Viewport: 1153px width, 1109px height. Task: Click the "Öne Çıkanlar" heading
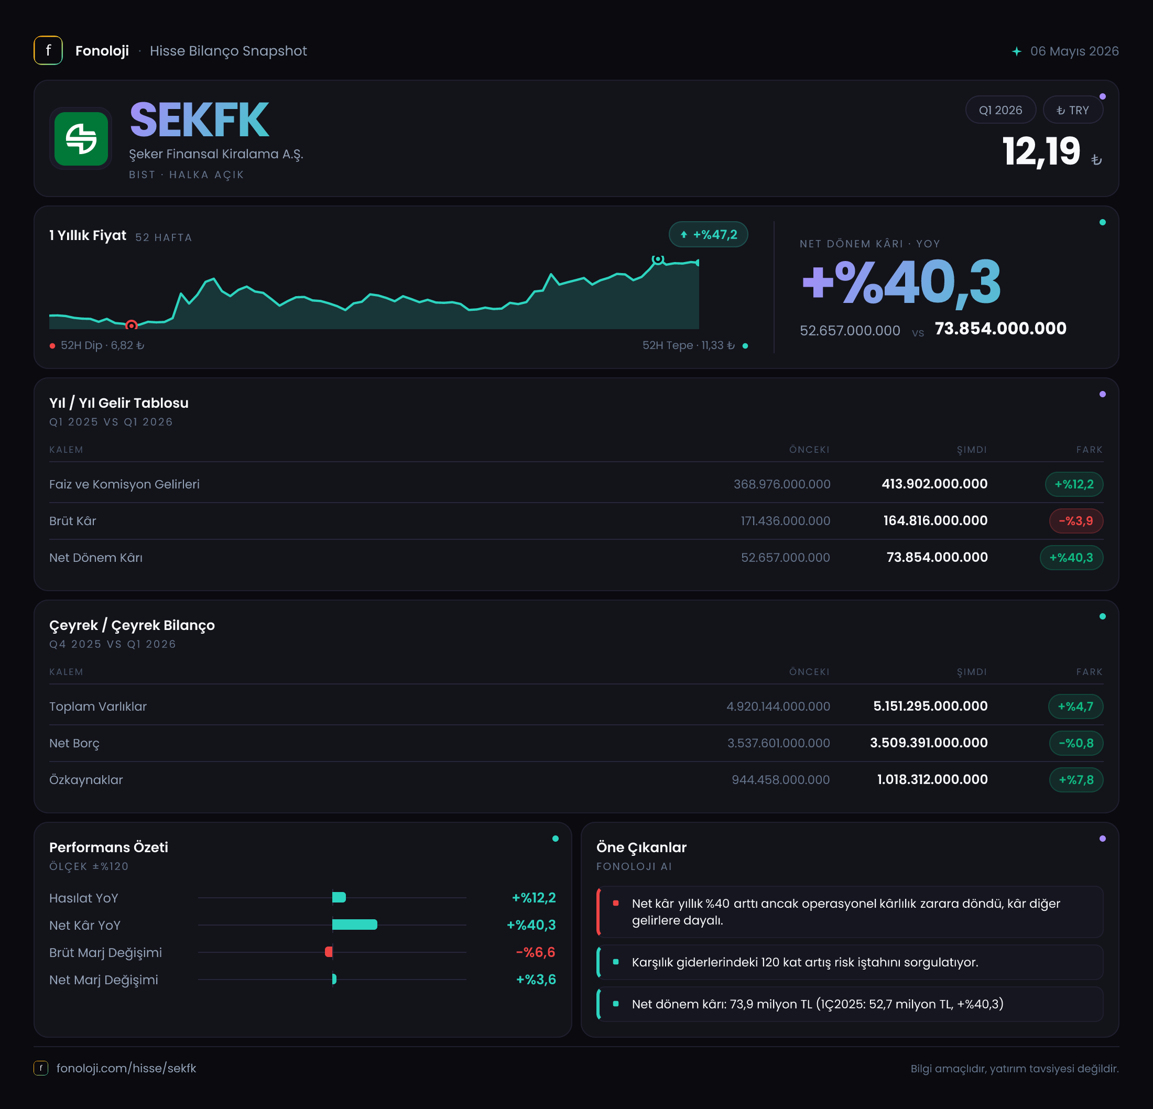click(x=641, y=847)
